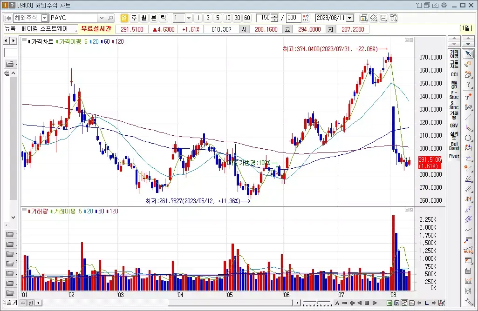478x311 pixels.
Task: Select the MACD indicator
Action: pos(454,85)
